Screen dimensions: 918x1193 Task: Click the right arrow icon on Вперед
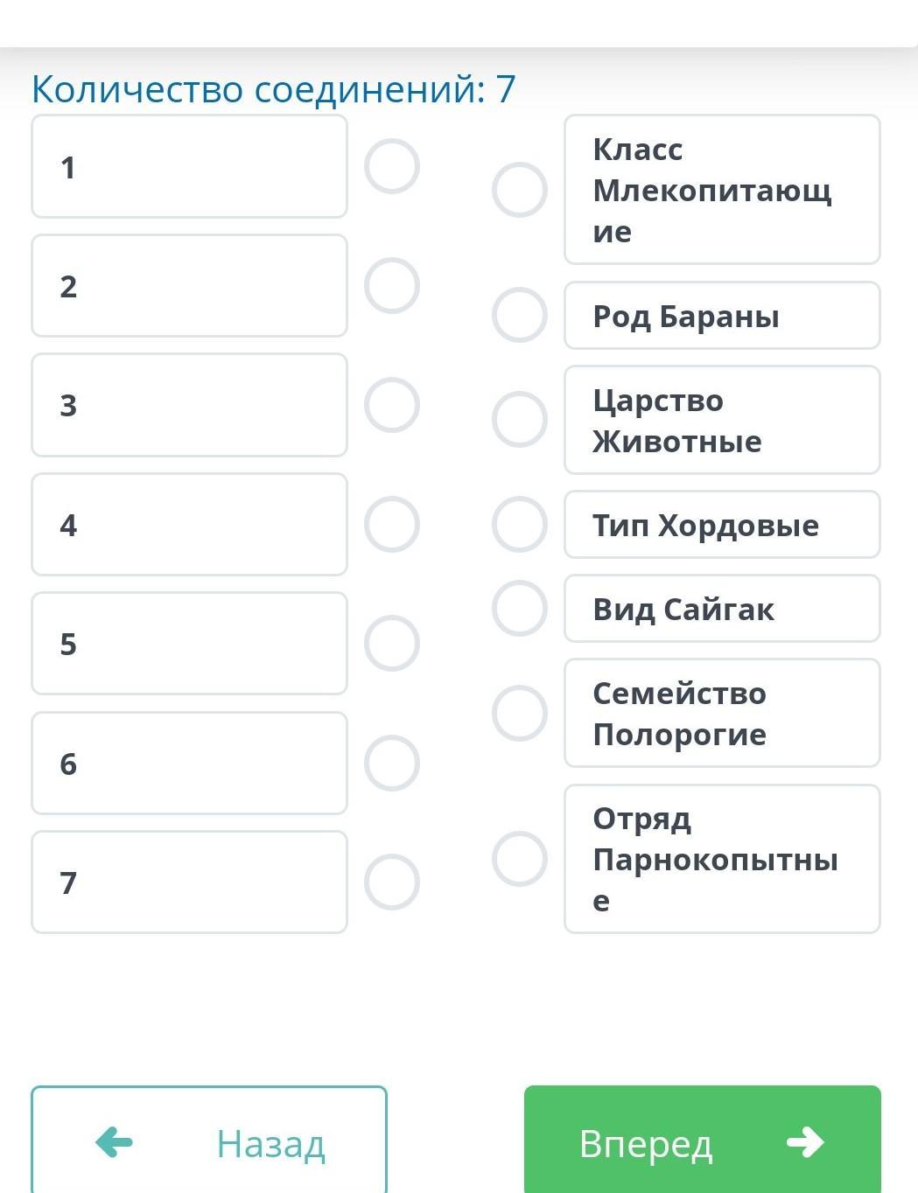tap(805, 1141)
